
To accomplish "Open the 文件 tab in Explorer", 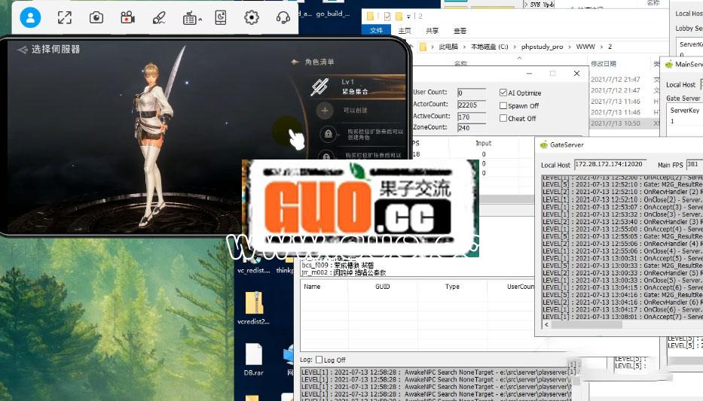I will [x=376, y=30].
